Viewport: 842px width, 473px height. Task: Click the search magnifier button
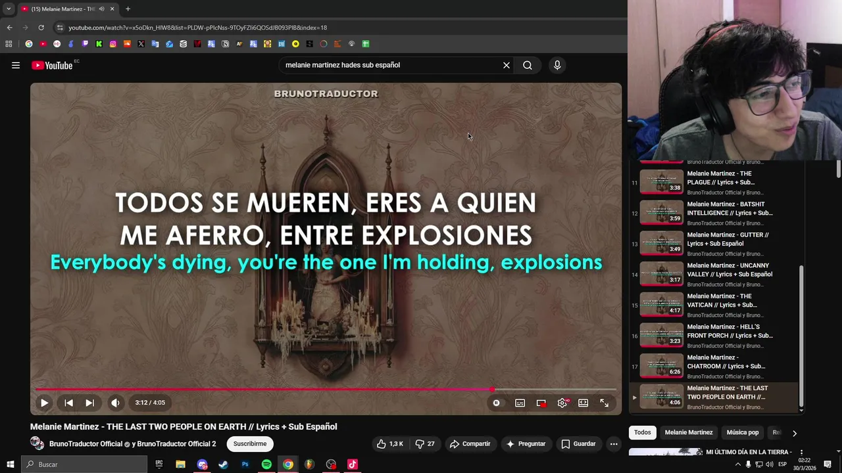click(528, 65)
